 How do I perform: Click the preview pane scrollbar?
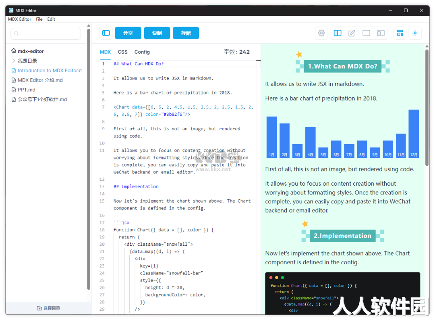(427, 107)
